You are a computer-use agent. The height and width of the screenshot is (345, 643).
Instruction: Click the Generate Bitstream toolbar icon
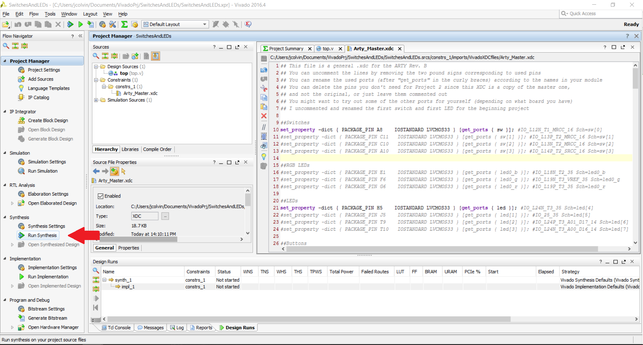[90, 24]
